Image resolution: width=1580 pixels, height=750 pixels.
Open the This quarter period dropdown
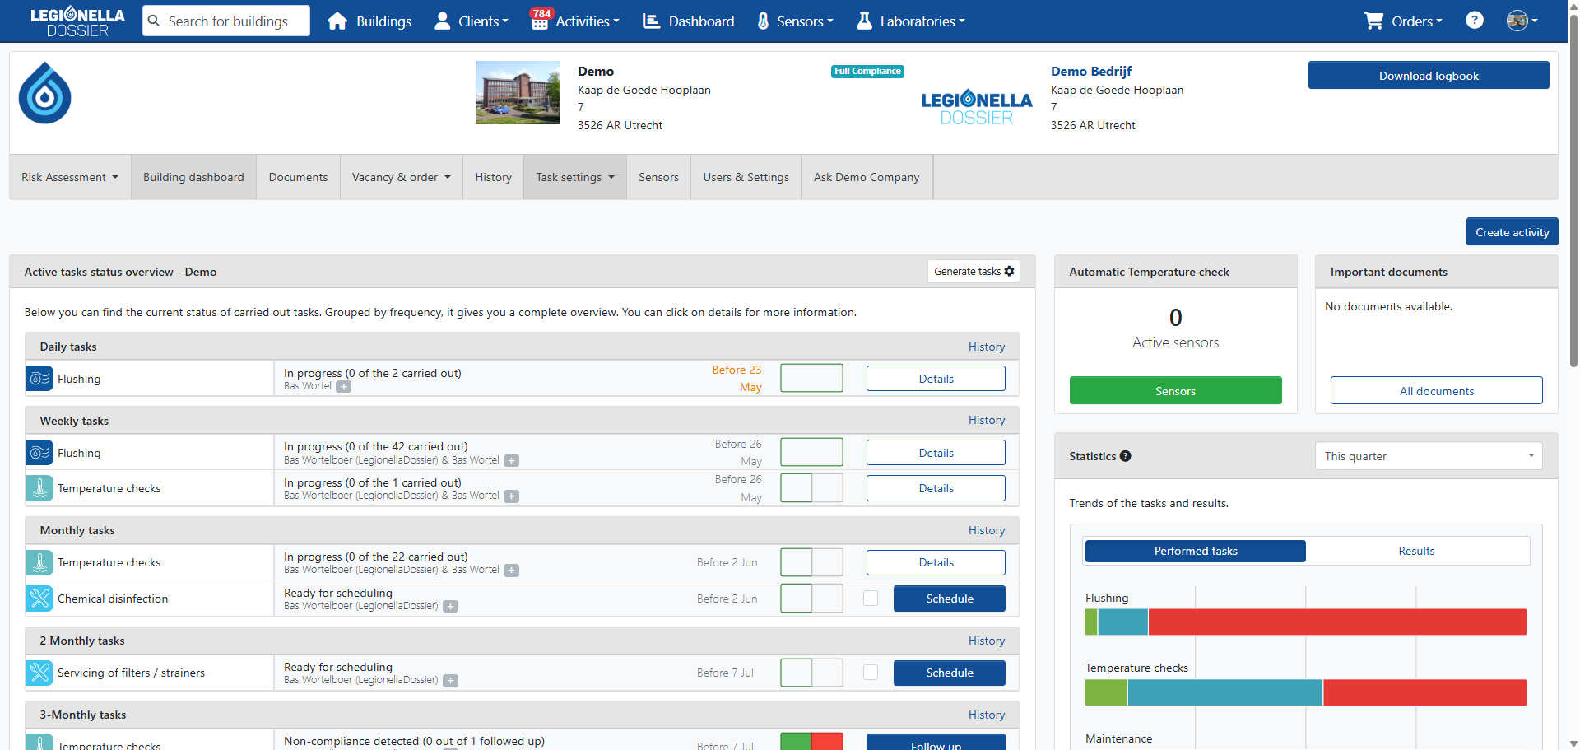[1429, 456]
